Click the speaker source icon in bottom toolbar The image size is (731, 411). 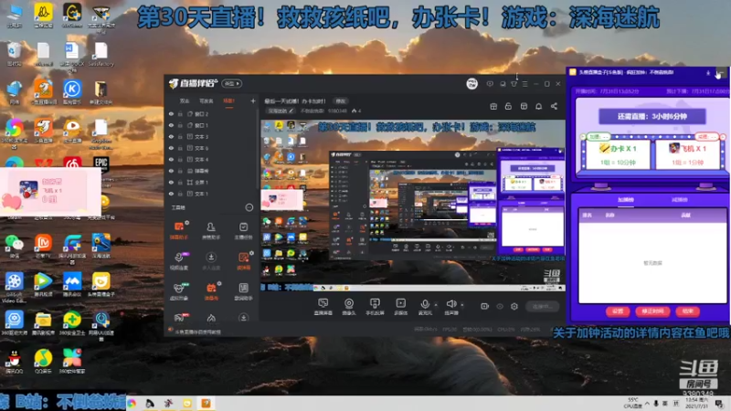click(x=450, y=306)
